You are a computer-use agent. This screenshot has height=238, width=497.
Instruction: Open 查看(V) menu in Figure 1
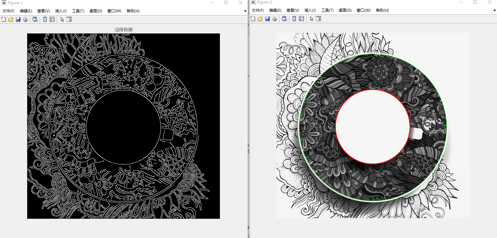44,11
